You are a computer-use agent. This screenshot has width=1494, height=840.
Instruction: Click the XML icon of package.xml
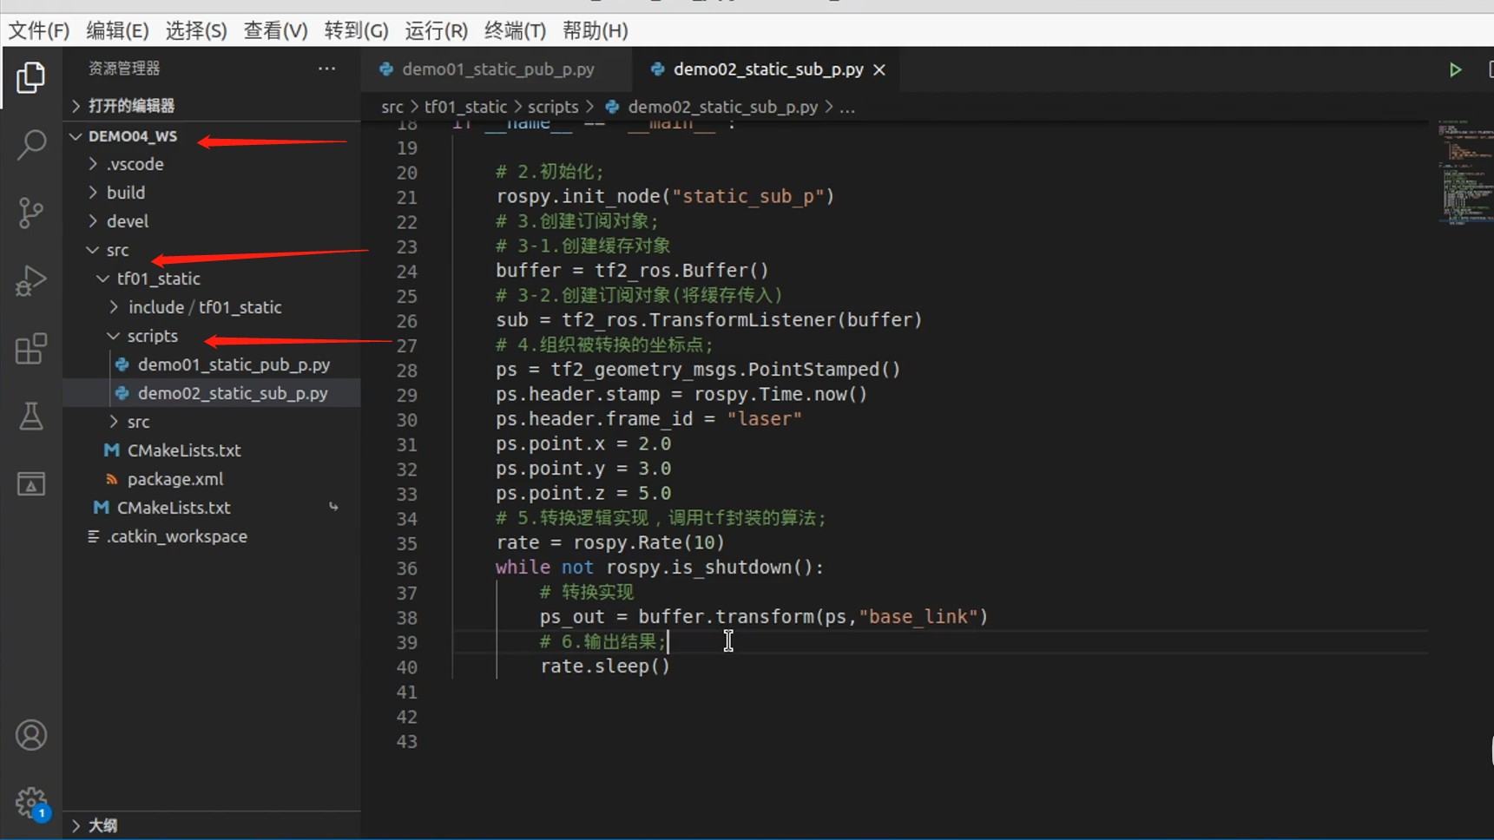(111, 479)
